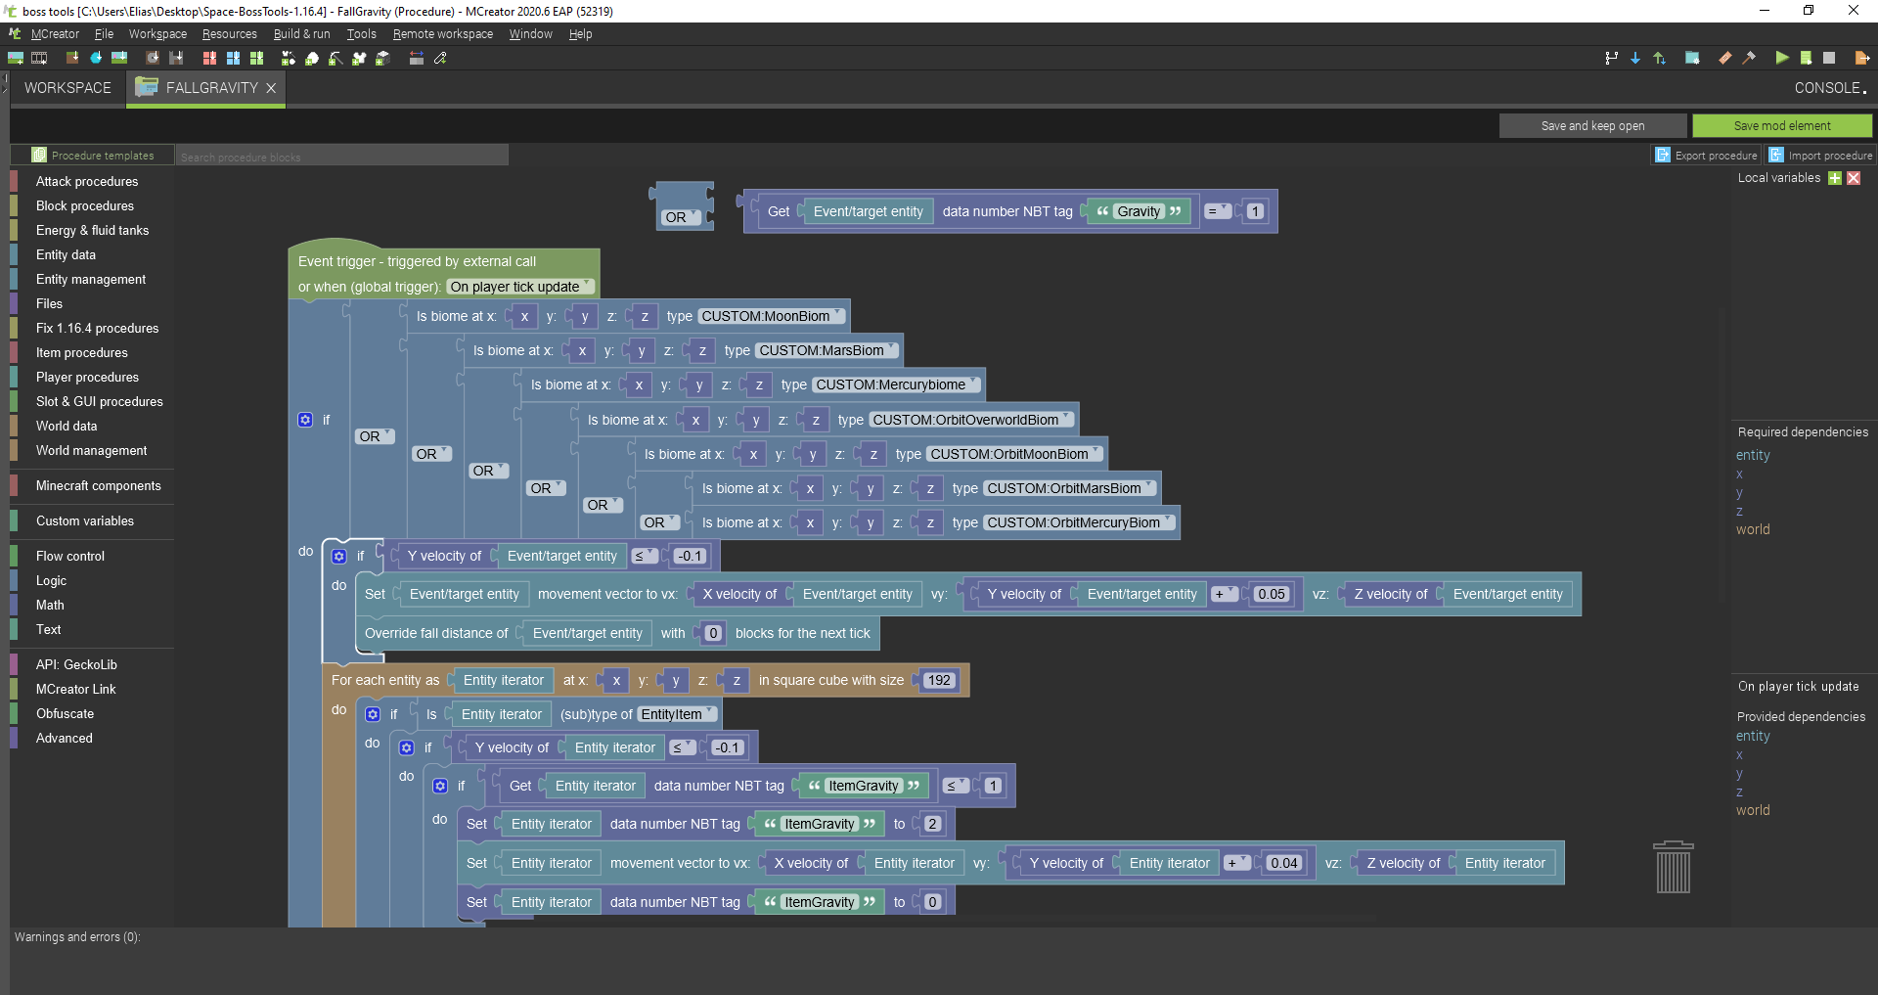1878x995 pixels.
Task: Open the CUSTOM:MoonBiom type dropdown
Action: pyautogui.click(x=769, y=315)
